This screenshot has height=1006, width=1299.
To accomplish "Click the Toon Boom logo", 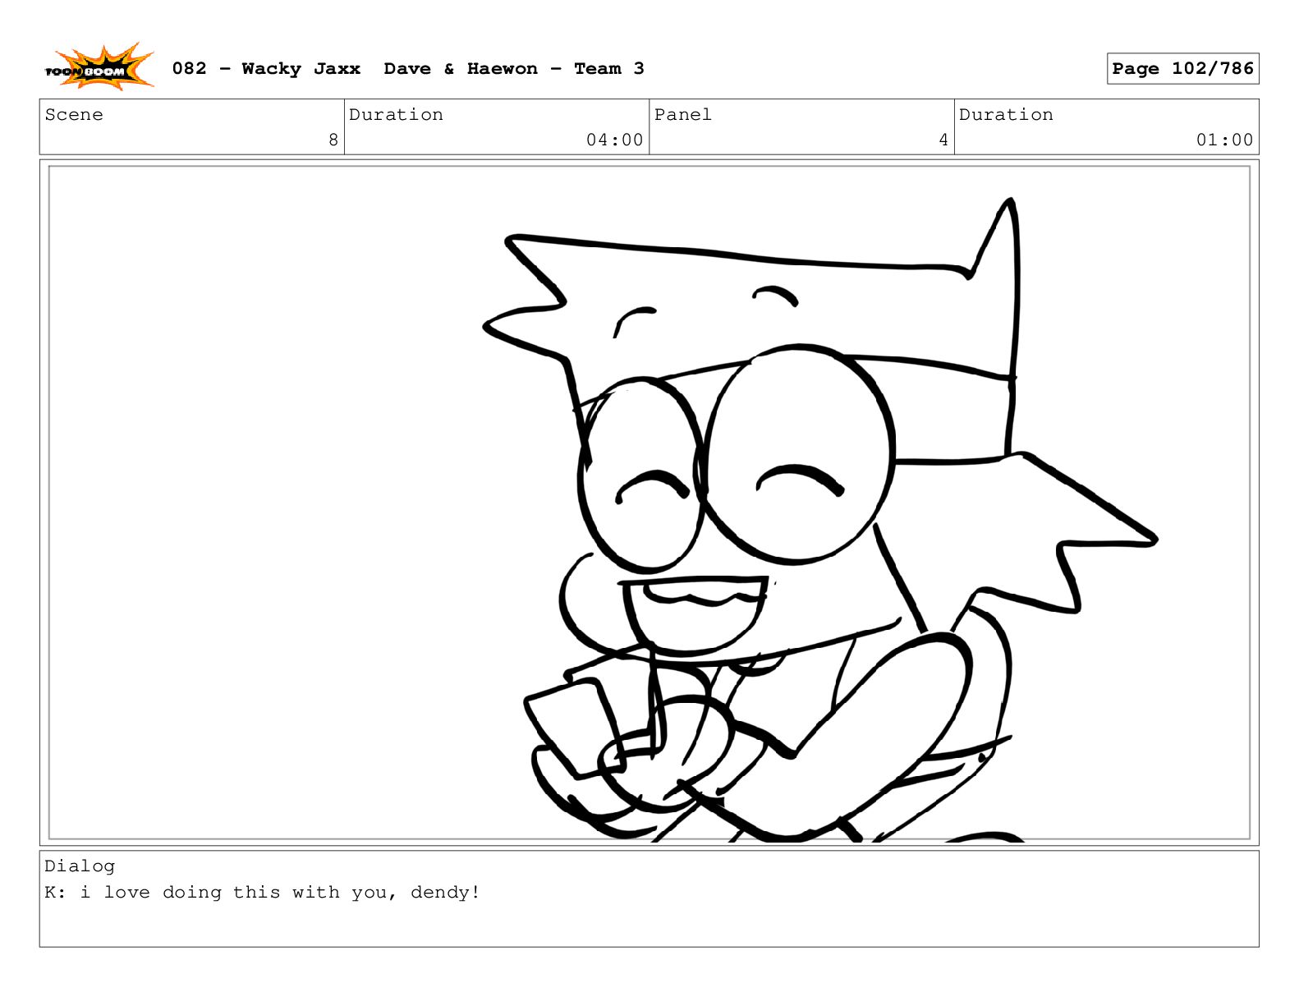I will click(x=99, y=67).
